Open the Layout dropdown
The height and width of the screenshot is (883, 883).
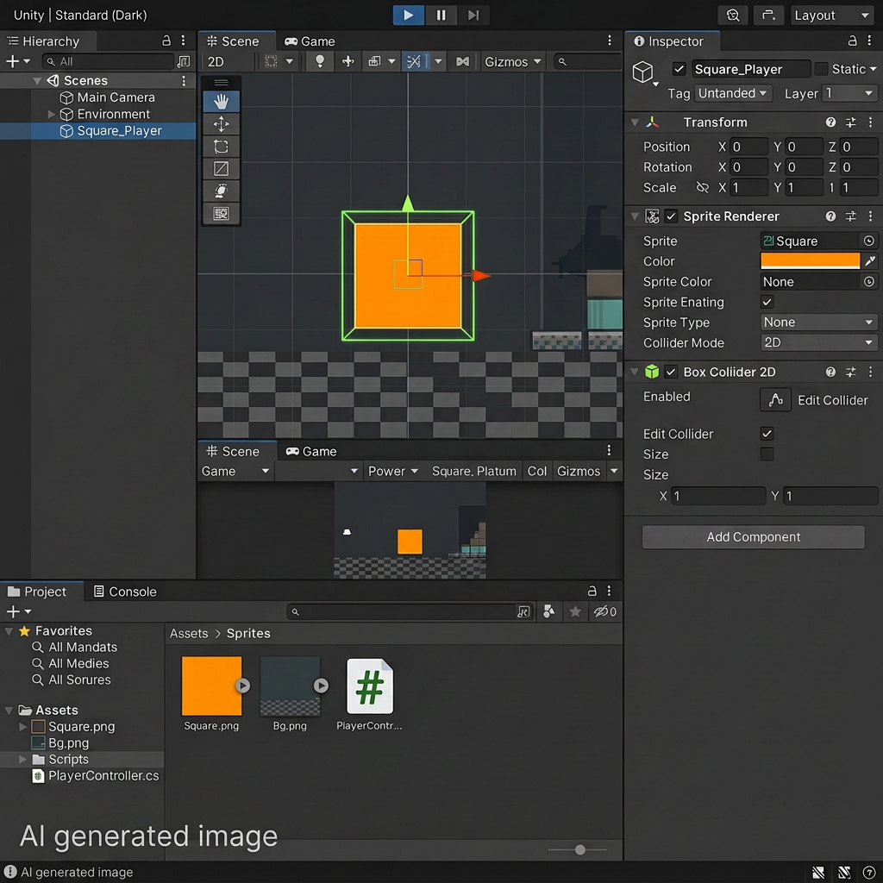click(832, 16)
